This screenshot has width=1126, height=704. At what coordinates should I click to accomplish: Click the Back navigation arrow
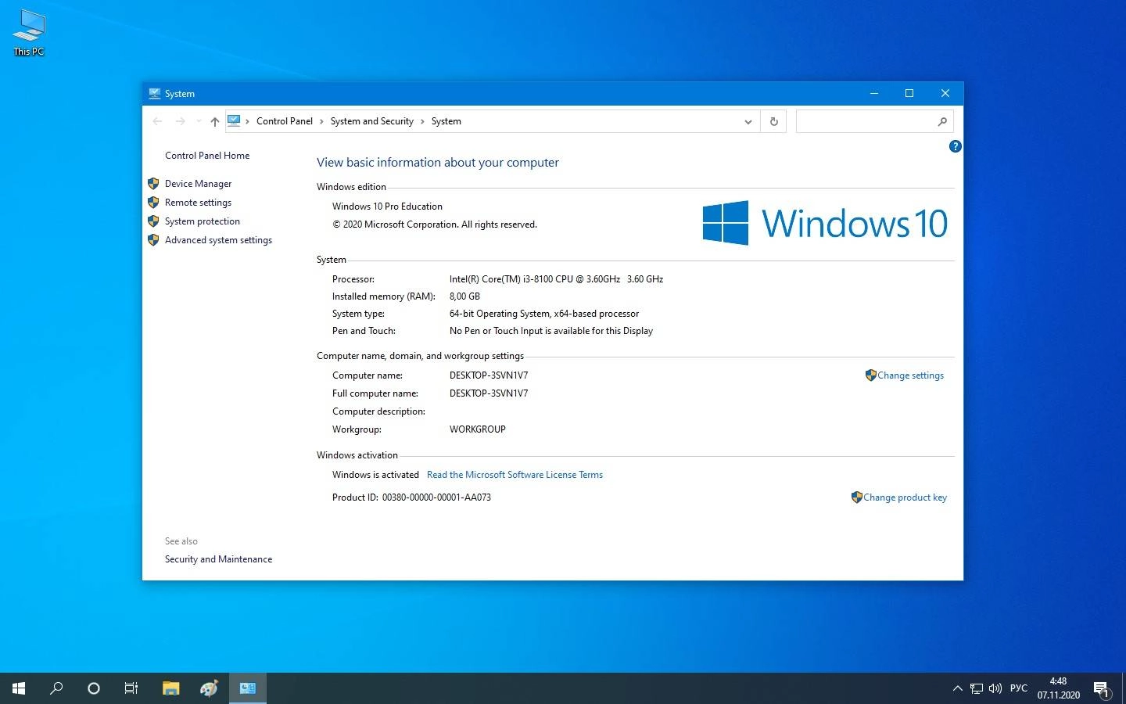pos(157,121)
